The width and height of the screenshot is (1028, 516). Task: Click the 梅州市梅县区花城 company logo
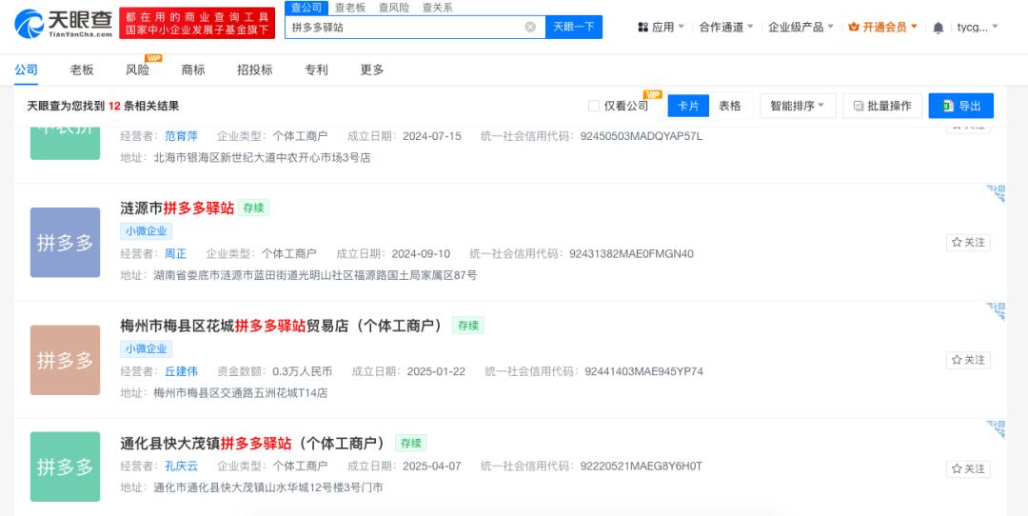[x=65, y=360]
